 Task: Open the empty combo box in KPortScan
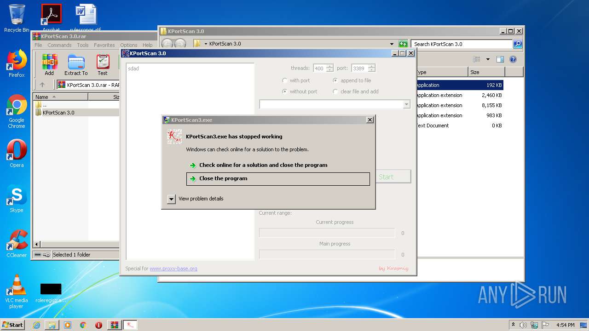point(406,104)
